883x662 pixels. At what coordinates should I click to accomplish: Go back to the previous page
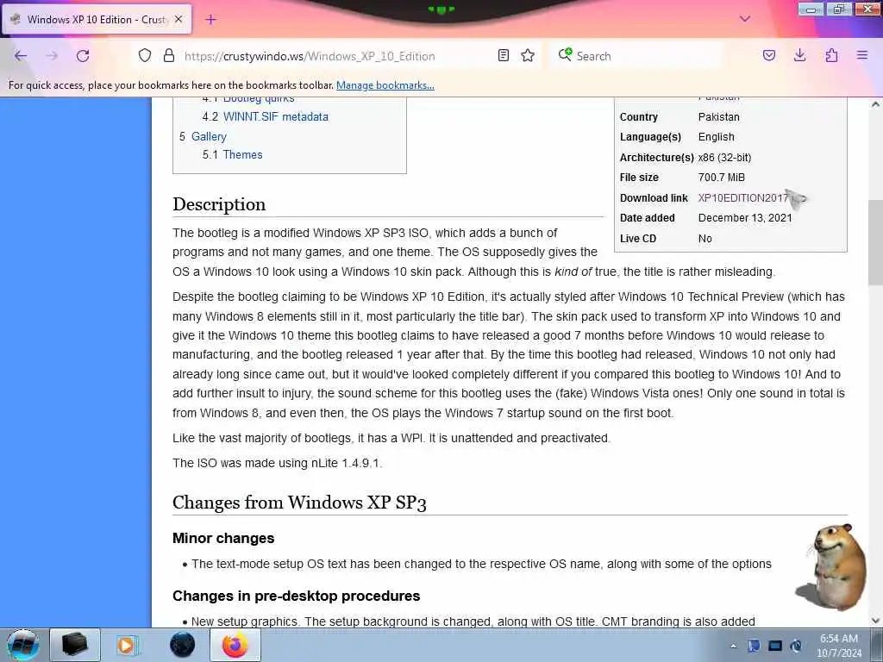[21, 56]
